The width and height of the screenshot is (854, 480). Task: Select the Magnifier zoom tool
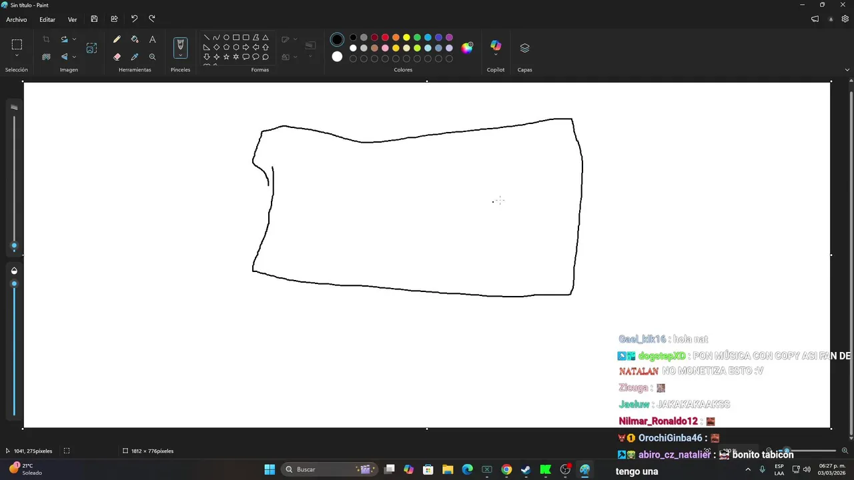pyautogui.click(x=152, y=57)
